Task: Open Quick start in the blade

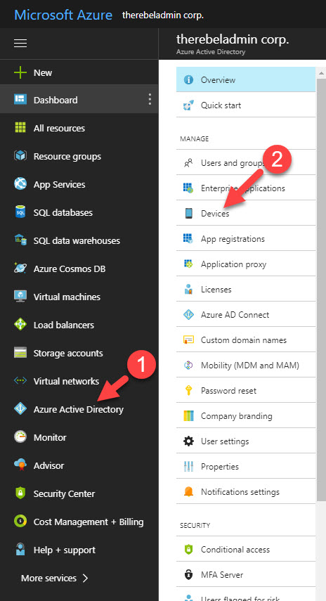Action: pyautogui.click(x=246, y=105)
